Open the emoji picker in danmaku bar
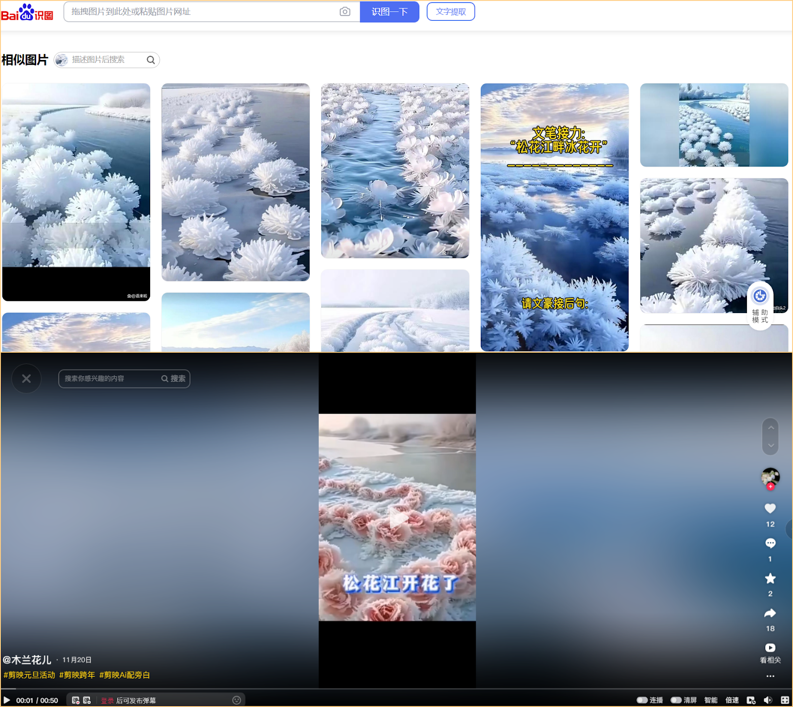Screen dimensions: 793x707 click(x=236, y=700)
